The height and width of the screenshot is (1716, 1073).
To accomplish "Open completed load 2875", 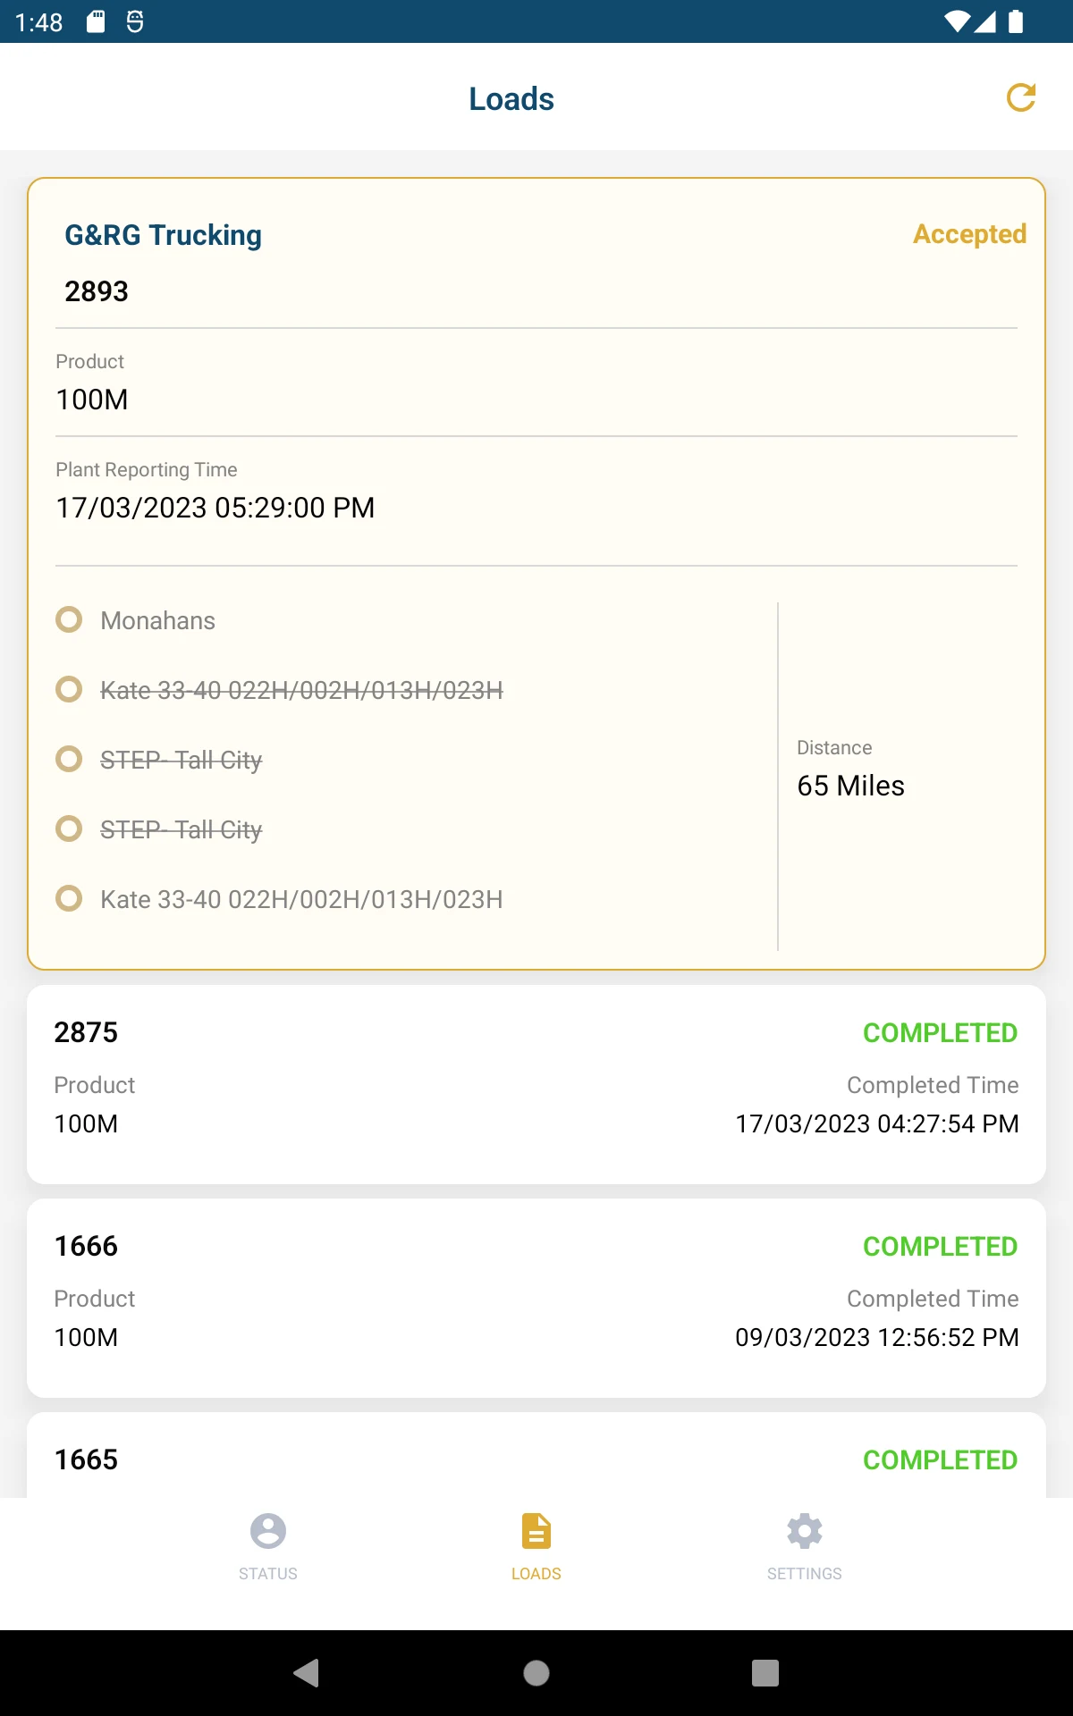I will 536,1084.
